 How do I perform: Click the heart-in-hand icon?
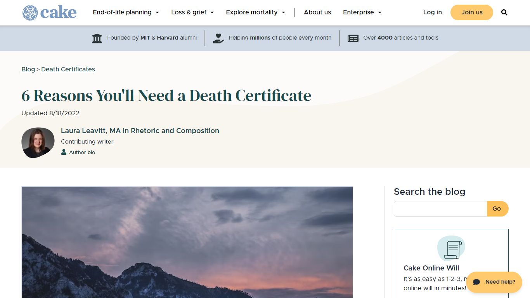[218, 38]
